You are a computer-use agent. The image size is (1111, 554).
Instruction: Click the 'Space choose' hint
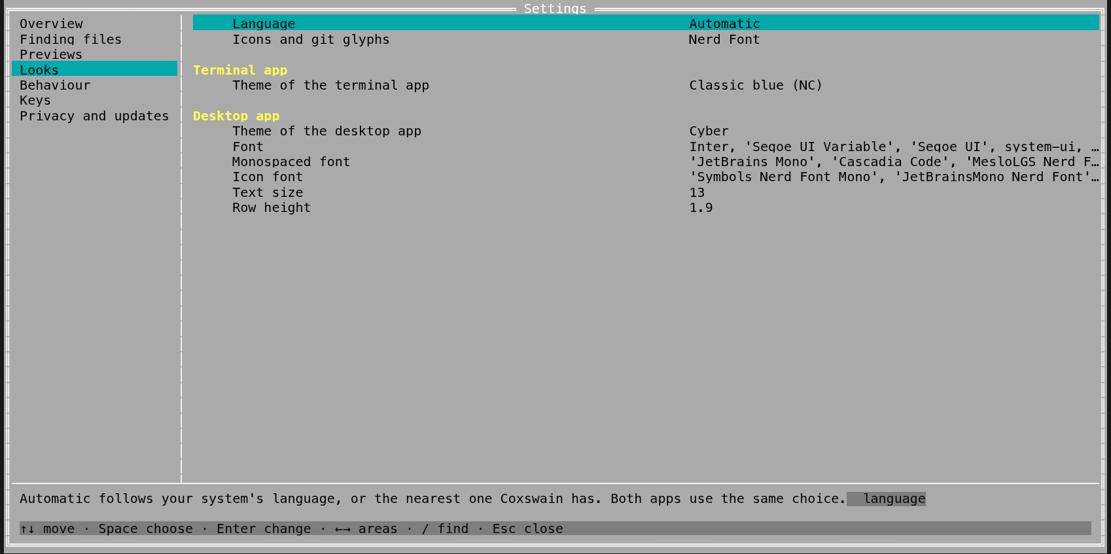tap(146, 528)
